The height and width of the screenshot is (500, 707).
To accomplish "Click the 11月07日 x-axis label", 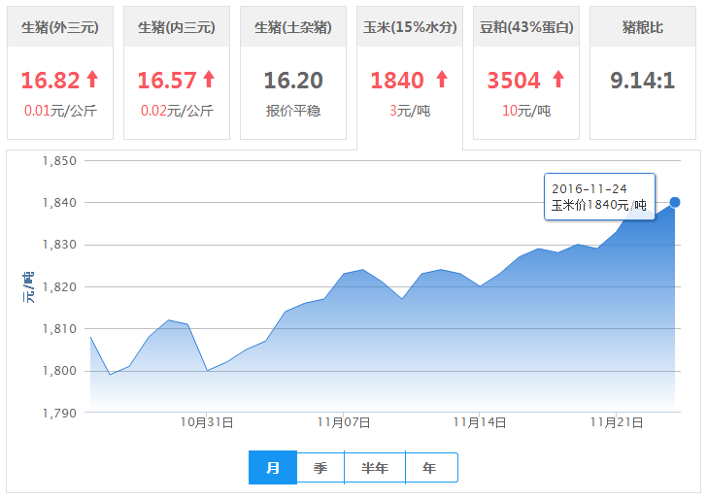I will pos(344,422).
